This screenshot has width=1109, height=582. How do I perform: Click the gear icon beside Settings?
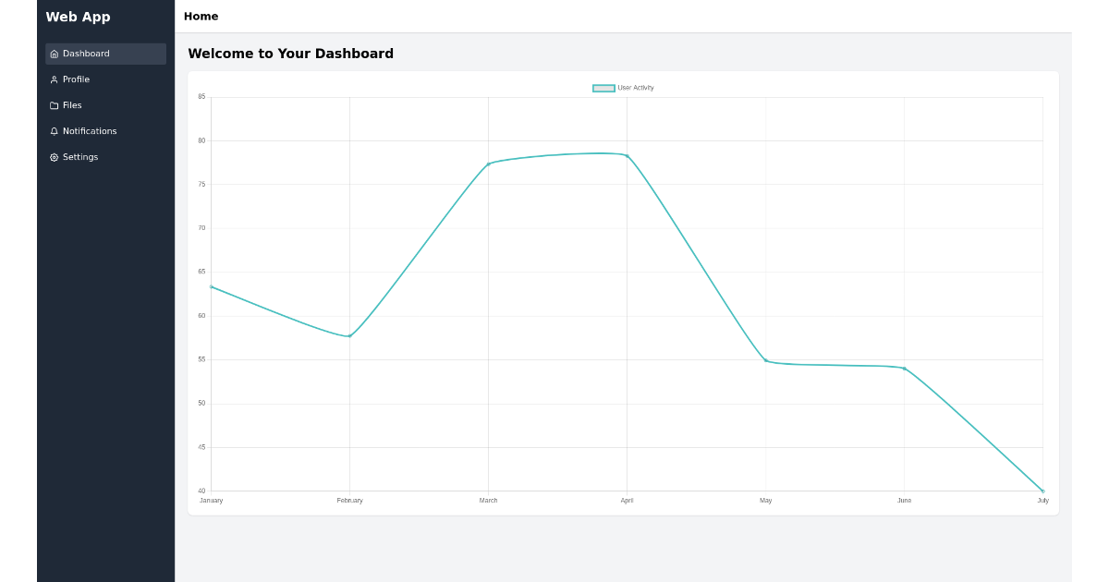[x=54, y=157]
